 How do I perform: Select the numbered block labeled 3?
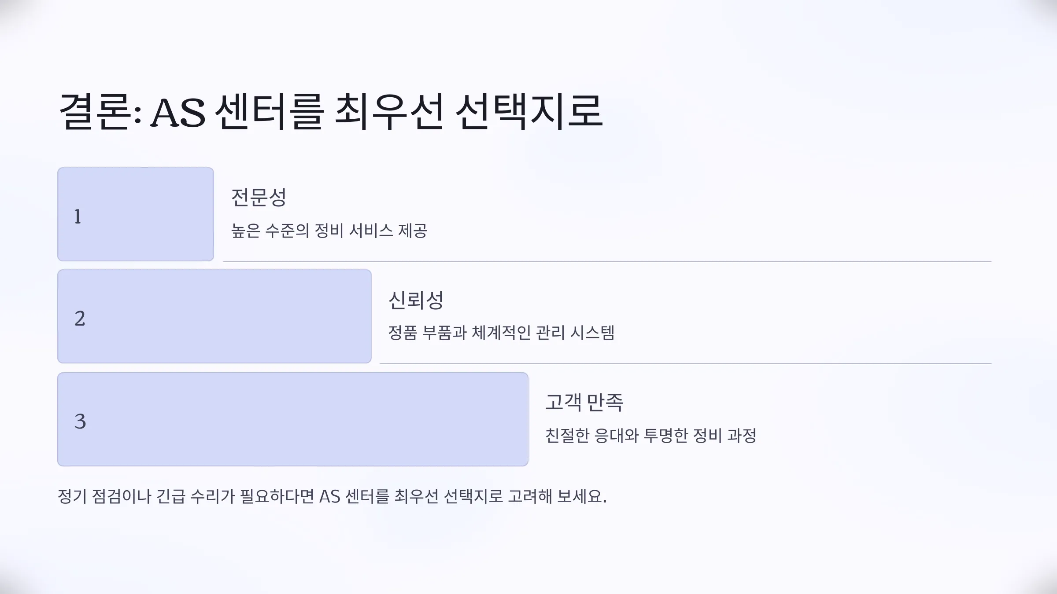[x=293, y=419]
